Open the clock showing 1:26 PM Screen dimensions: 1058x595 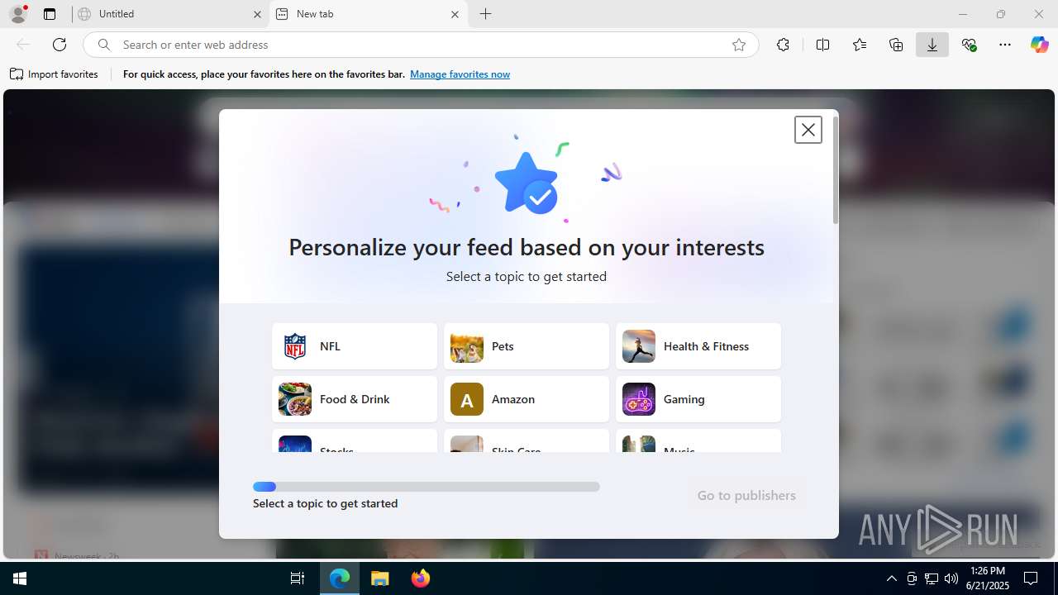click(x=988, y=578)
